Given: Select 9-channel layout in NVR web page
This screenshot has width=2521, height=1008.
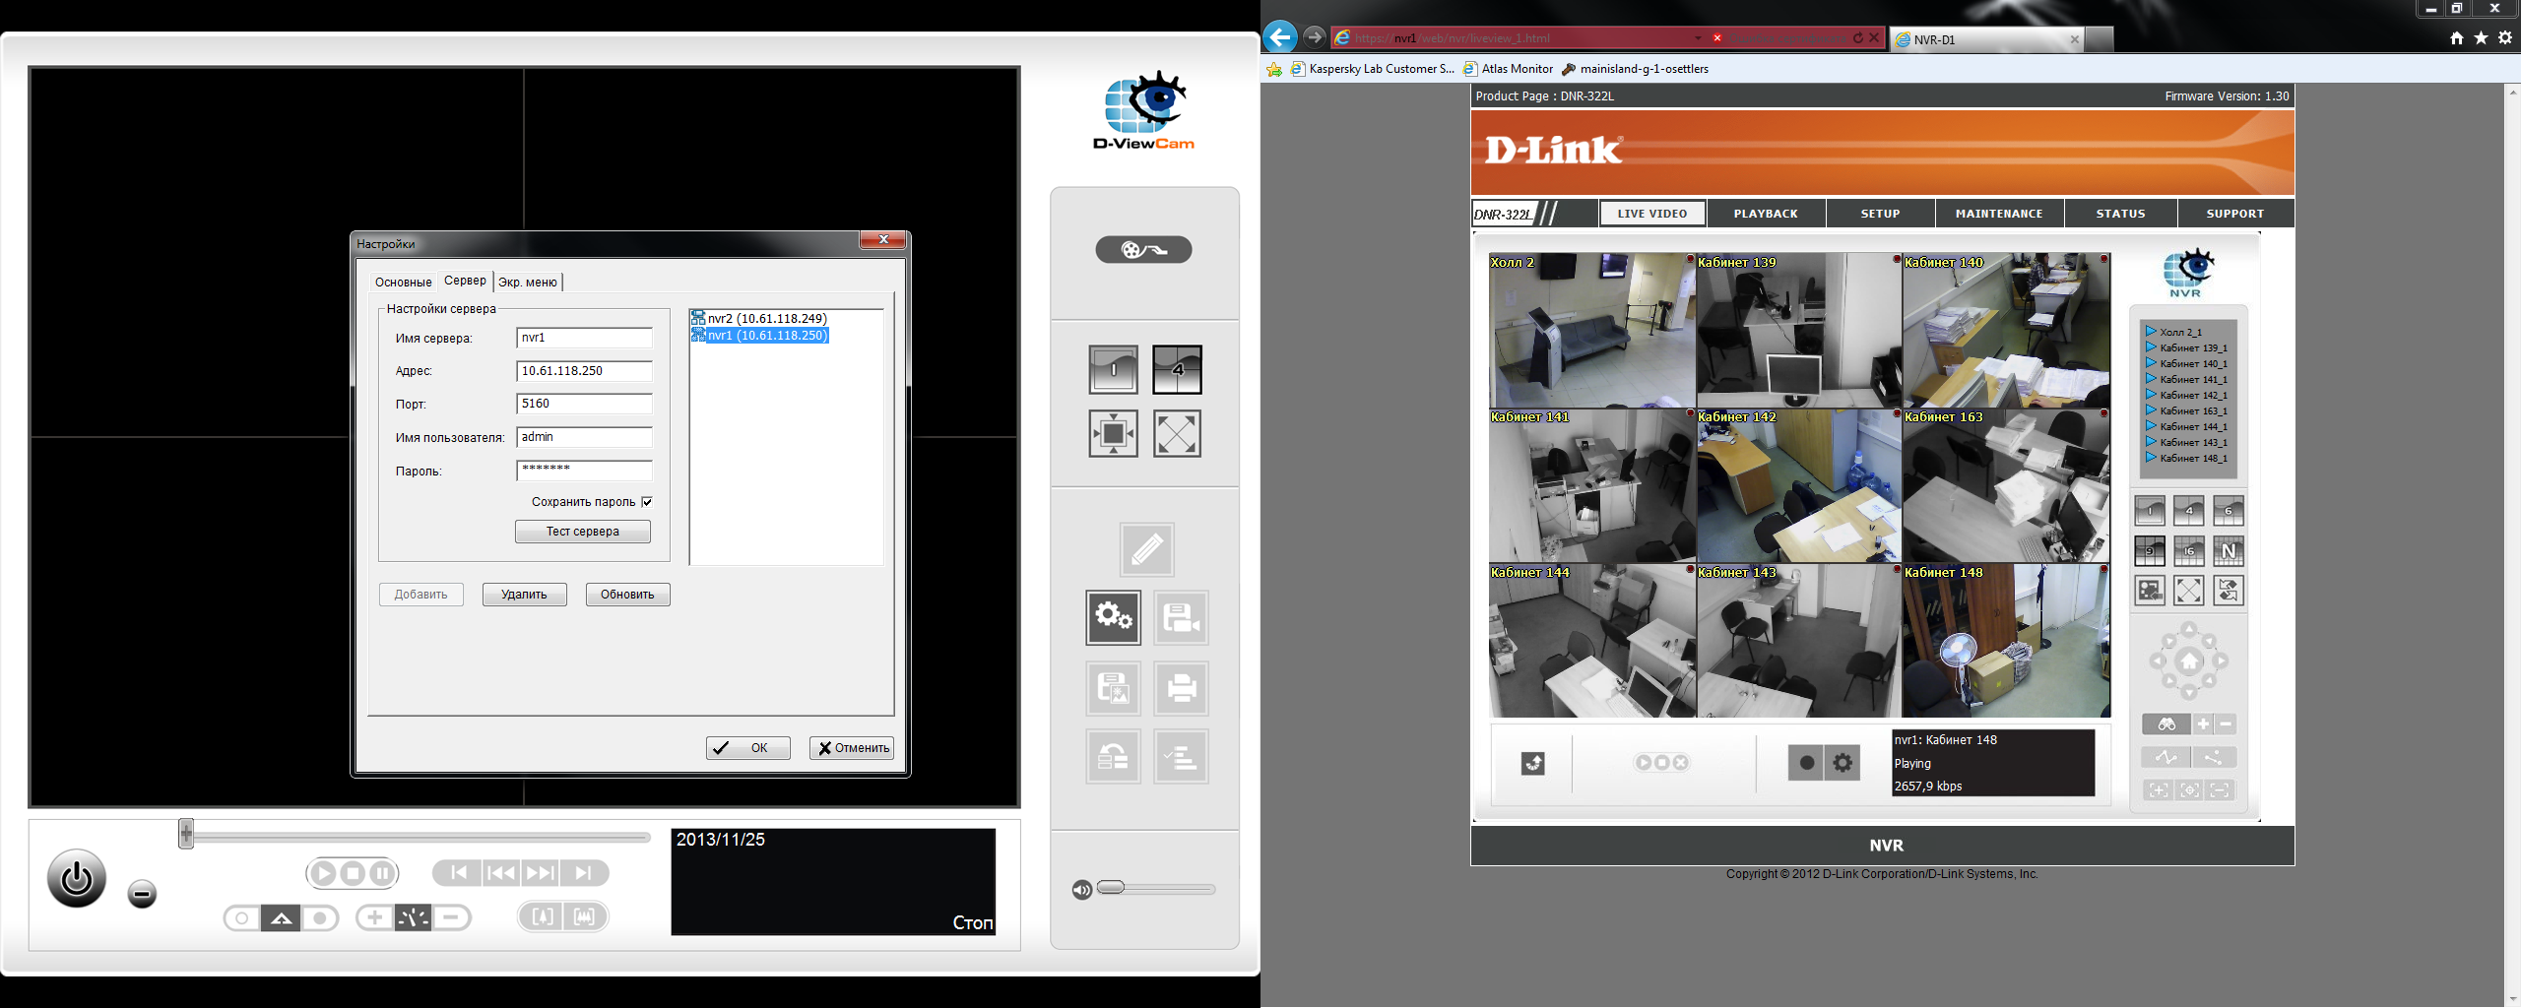Looking at the screenshot, I should coord(2150,550).
